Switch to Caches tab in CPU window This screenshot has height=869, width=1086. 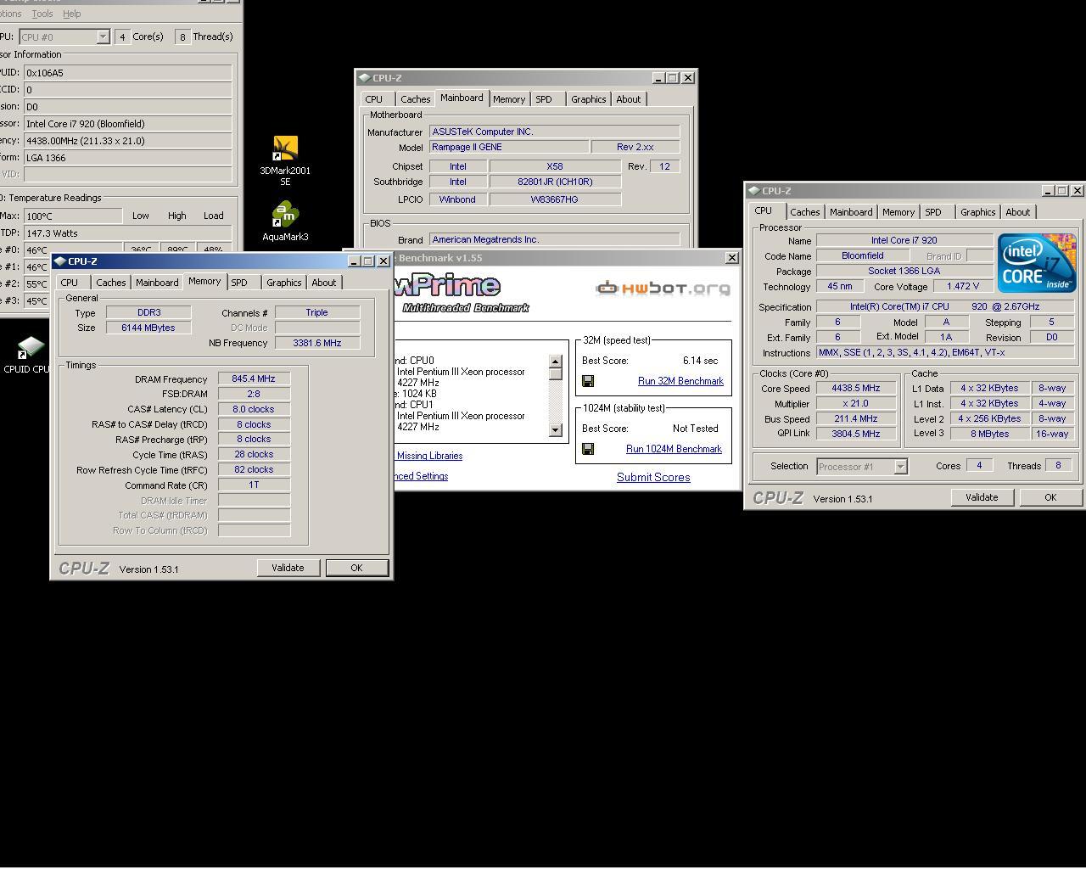(804, 212)
